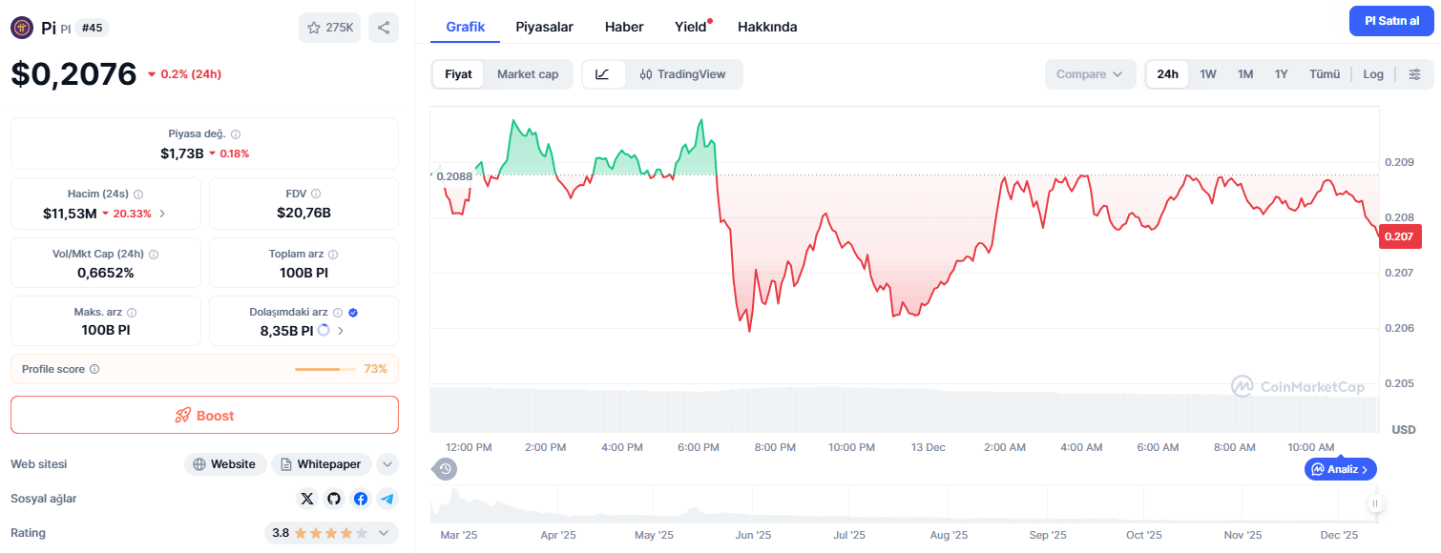Open the Telegram social link
1441x553 pixels.
386,499
